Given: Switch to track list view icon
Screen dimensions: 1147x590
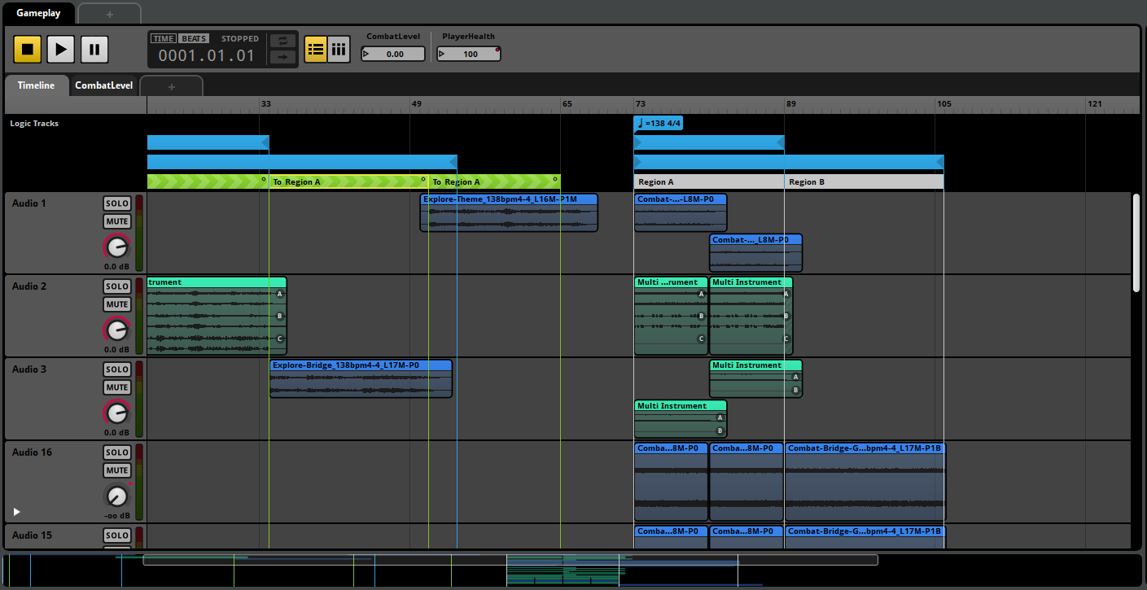Looking at the screenshot, I should [316, 50].
